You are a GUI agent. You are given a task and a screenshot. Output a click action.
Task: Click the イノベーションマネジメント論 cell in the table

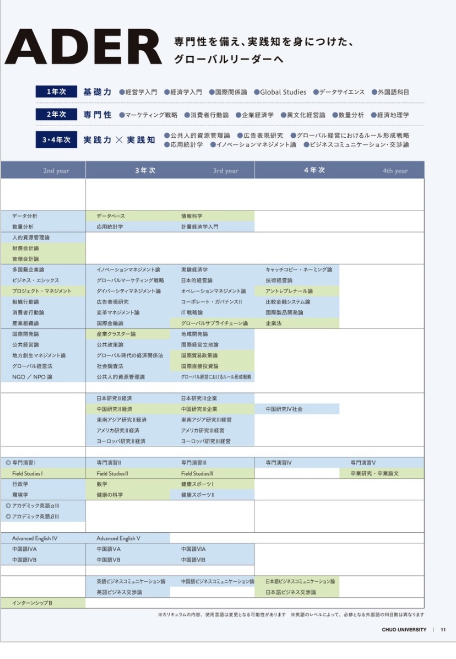tap(128, 270)
